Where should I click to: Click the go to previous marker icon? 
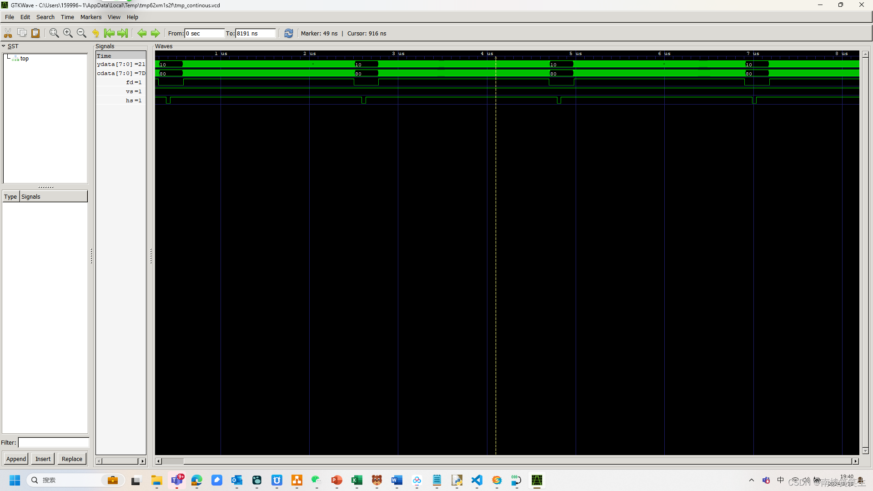point(142,33)
